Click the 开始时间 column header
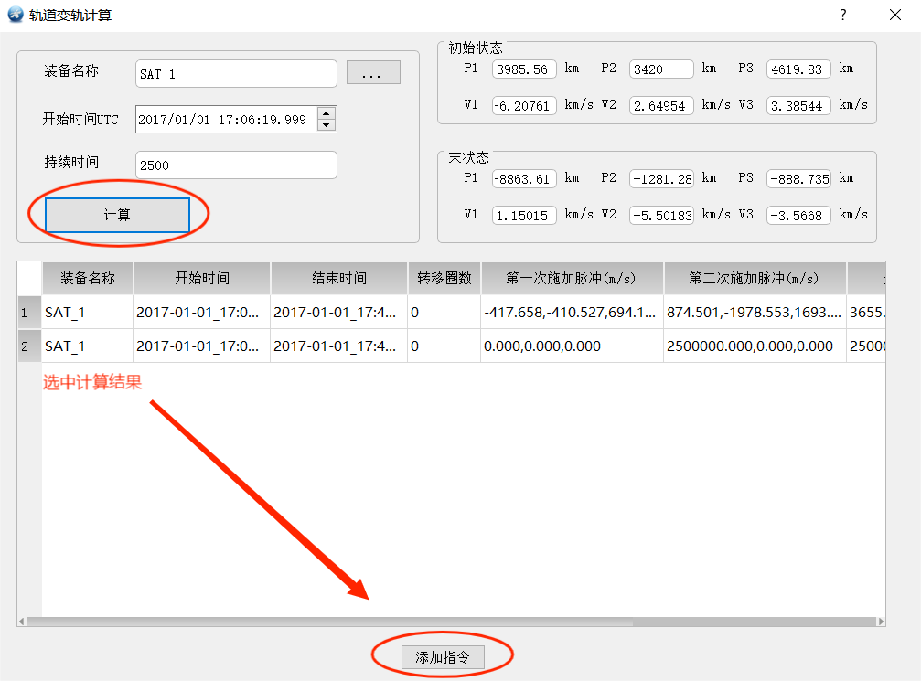921x681 pixels. (x=202, y=278)
